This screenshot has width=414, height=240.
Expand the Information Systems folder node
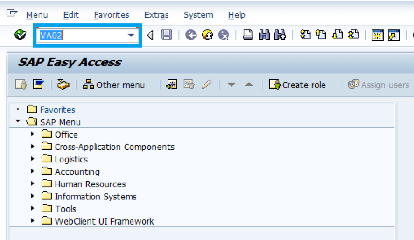point(33,196)
